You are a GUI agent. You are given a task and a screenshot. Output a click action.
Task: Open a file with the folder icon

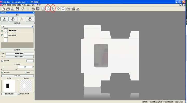(x=8, y=9)
